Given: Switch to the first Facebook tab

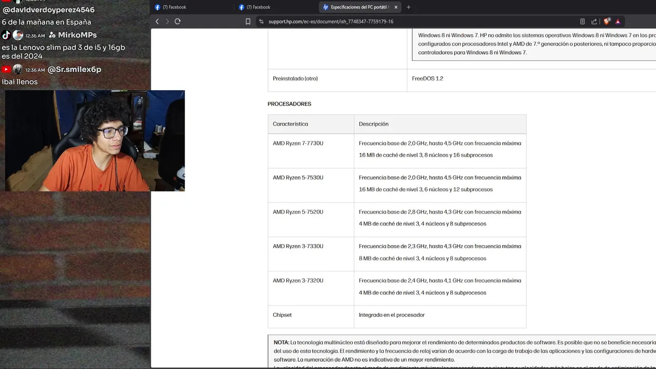Looking at the screenshot, I should [193, 7].
